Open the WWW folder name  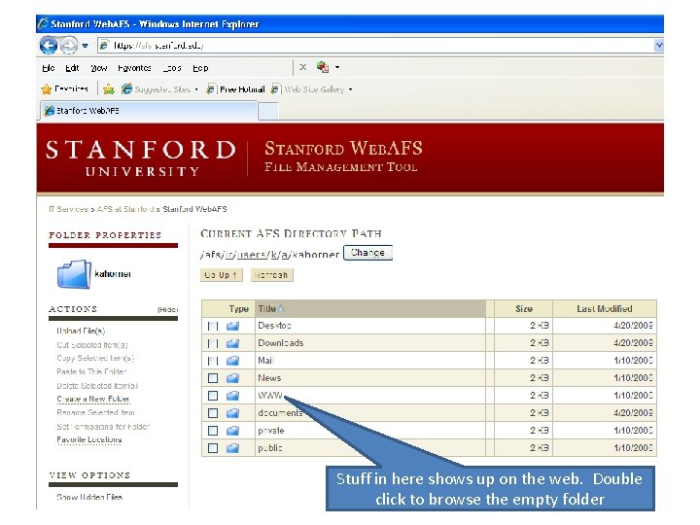[270, 396]
